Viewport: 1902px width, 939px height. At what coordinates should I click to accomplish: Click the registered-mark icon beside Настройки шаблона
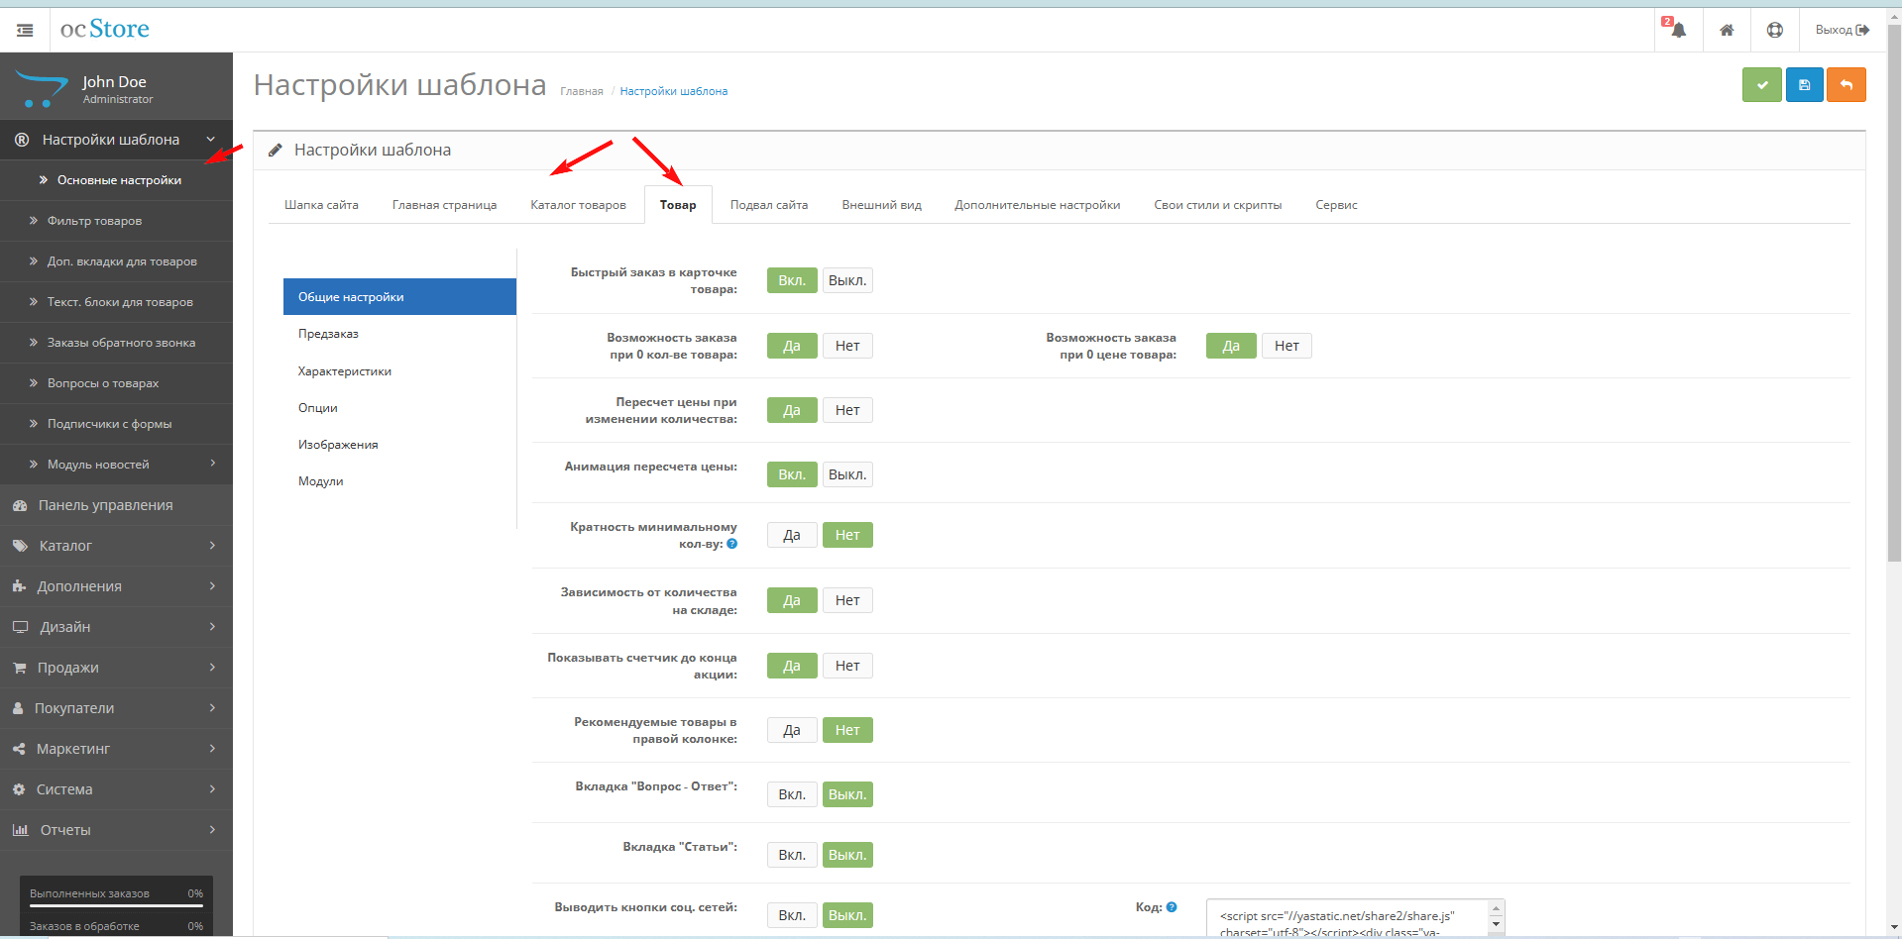point(22,140)
